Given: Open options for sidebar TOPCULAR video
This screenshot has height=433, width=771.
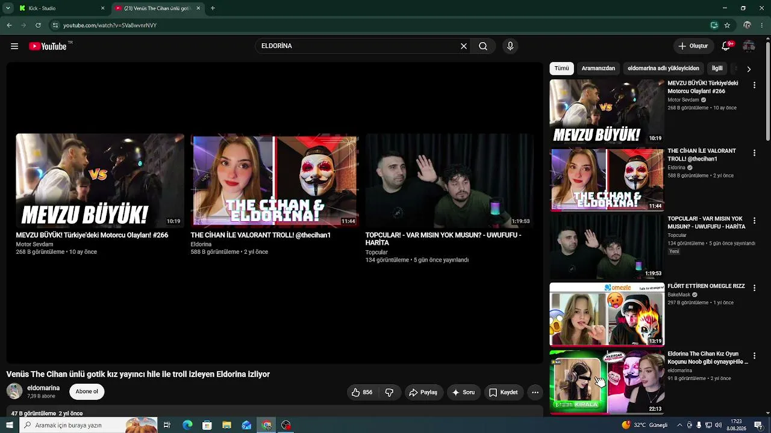Looking at the screenshot, I should [x=754, y=221].
